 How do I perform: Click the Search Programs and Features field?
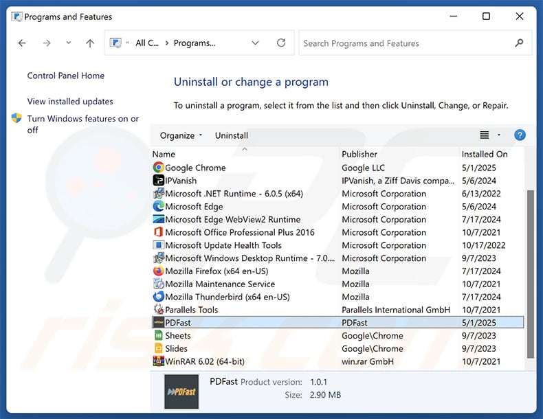tap(415, 43)
